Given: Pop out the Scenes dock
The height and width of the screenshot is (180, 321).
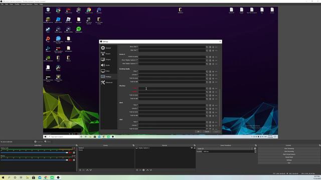Looking at the screenshot, I should click(133, 145).
